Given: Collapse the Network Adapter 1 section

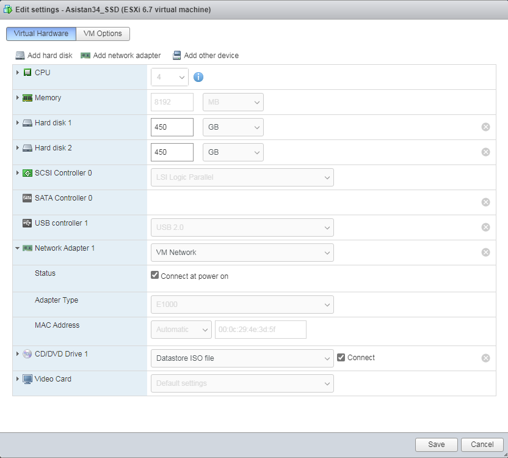Looking at the screenshot, I should 18,248.
